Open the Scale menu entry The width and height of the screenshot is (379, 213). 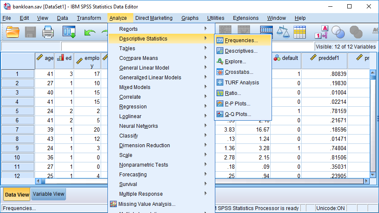162,155
